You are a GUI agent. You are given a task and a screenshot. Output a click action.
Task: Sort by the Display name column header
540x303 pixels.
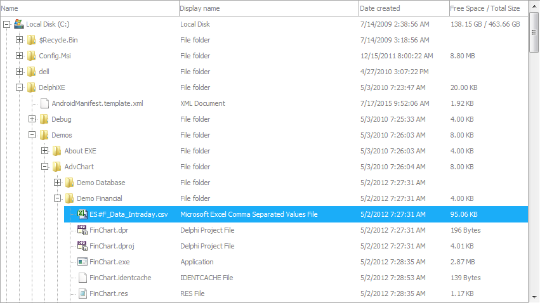coord(269,8)
